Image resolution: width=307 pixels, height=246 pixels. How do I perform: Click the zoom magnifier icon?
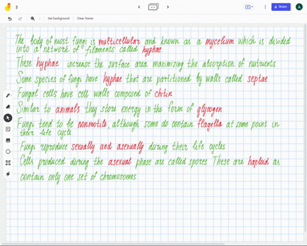pyautogui.click(x=33, y=19)
